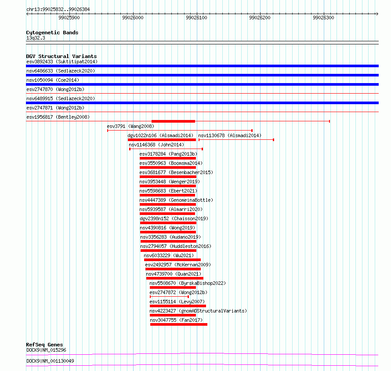Viewport: 391px width, 371px height.
Task: Click the chr13:99025832..99026384 coordinate label
Action: click(58, 9)
